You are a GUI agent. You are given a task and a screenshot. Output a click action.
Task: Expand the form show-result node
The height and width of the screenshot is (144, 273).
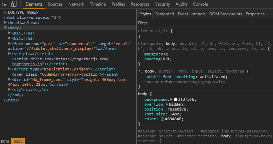coord(9,44)
